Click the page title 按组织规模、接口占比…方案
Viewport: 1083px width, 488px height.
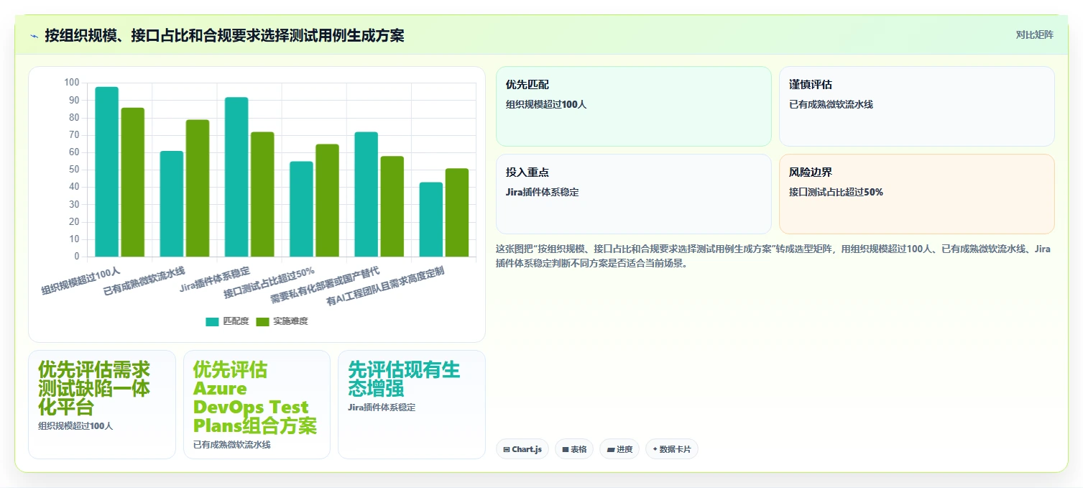[224, 35]
